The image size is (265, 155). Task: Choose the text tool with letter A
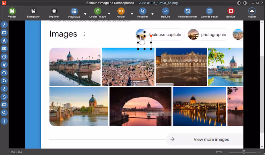[4, 41]
